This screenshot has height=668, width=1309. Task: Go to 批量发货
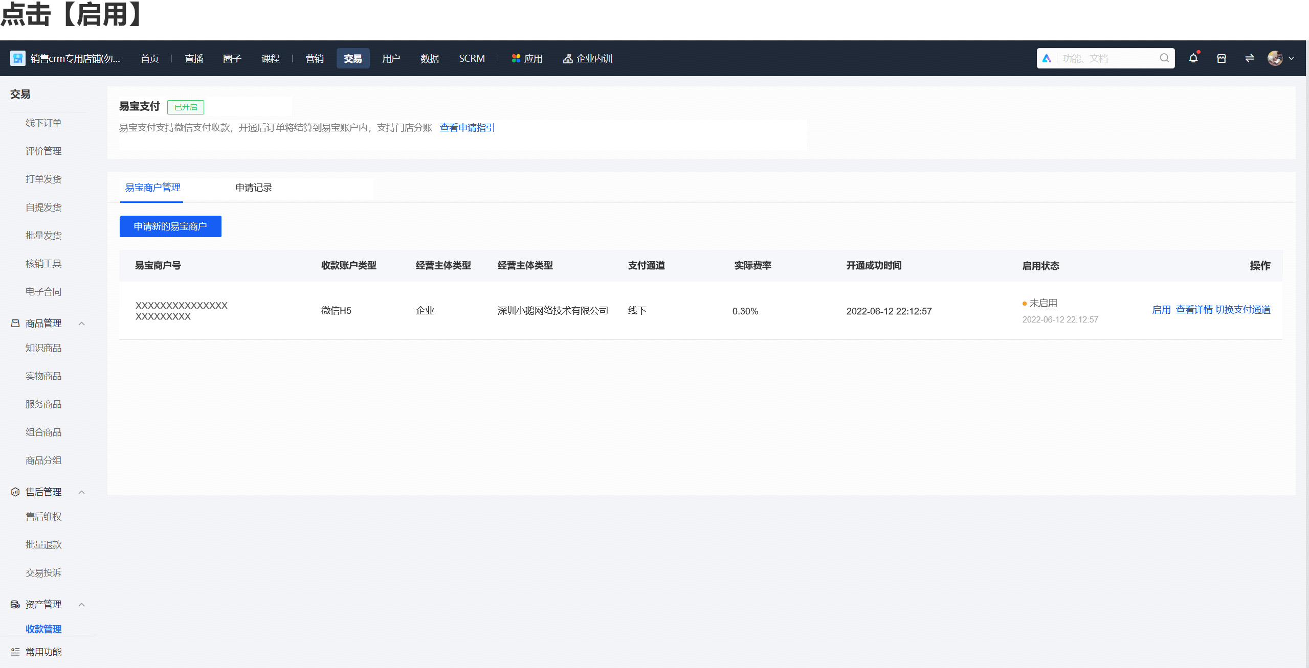click(43, 235)
